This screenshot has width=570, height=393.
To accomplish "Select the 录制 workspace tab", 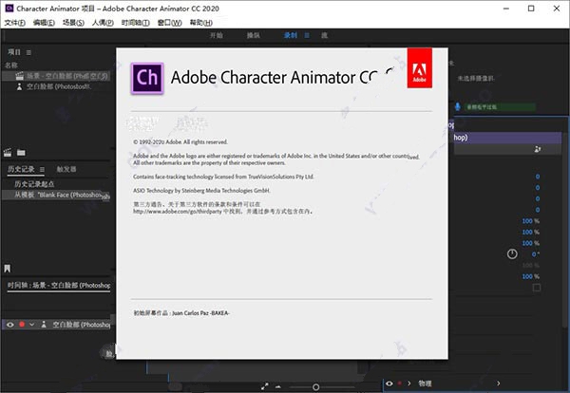I will click(291, 35).
